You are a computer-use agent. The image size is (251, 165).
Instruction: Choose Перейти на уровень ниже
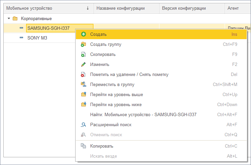pos(161,104)
